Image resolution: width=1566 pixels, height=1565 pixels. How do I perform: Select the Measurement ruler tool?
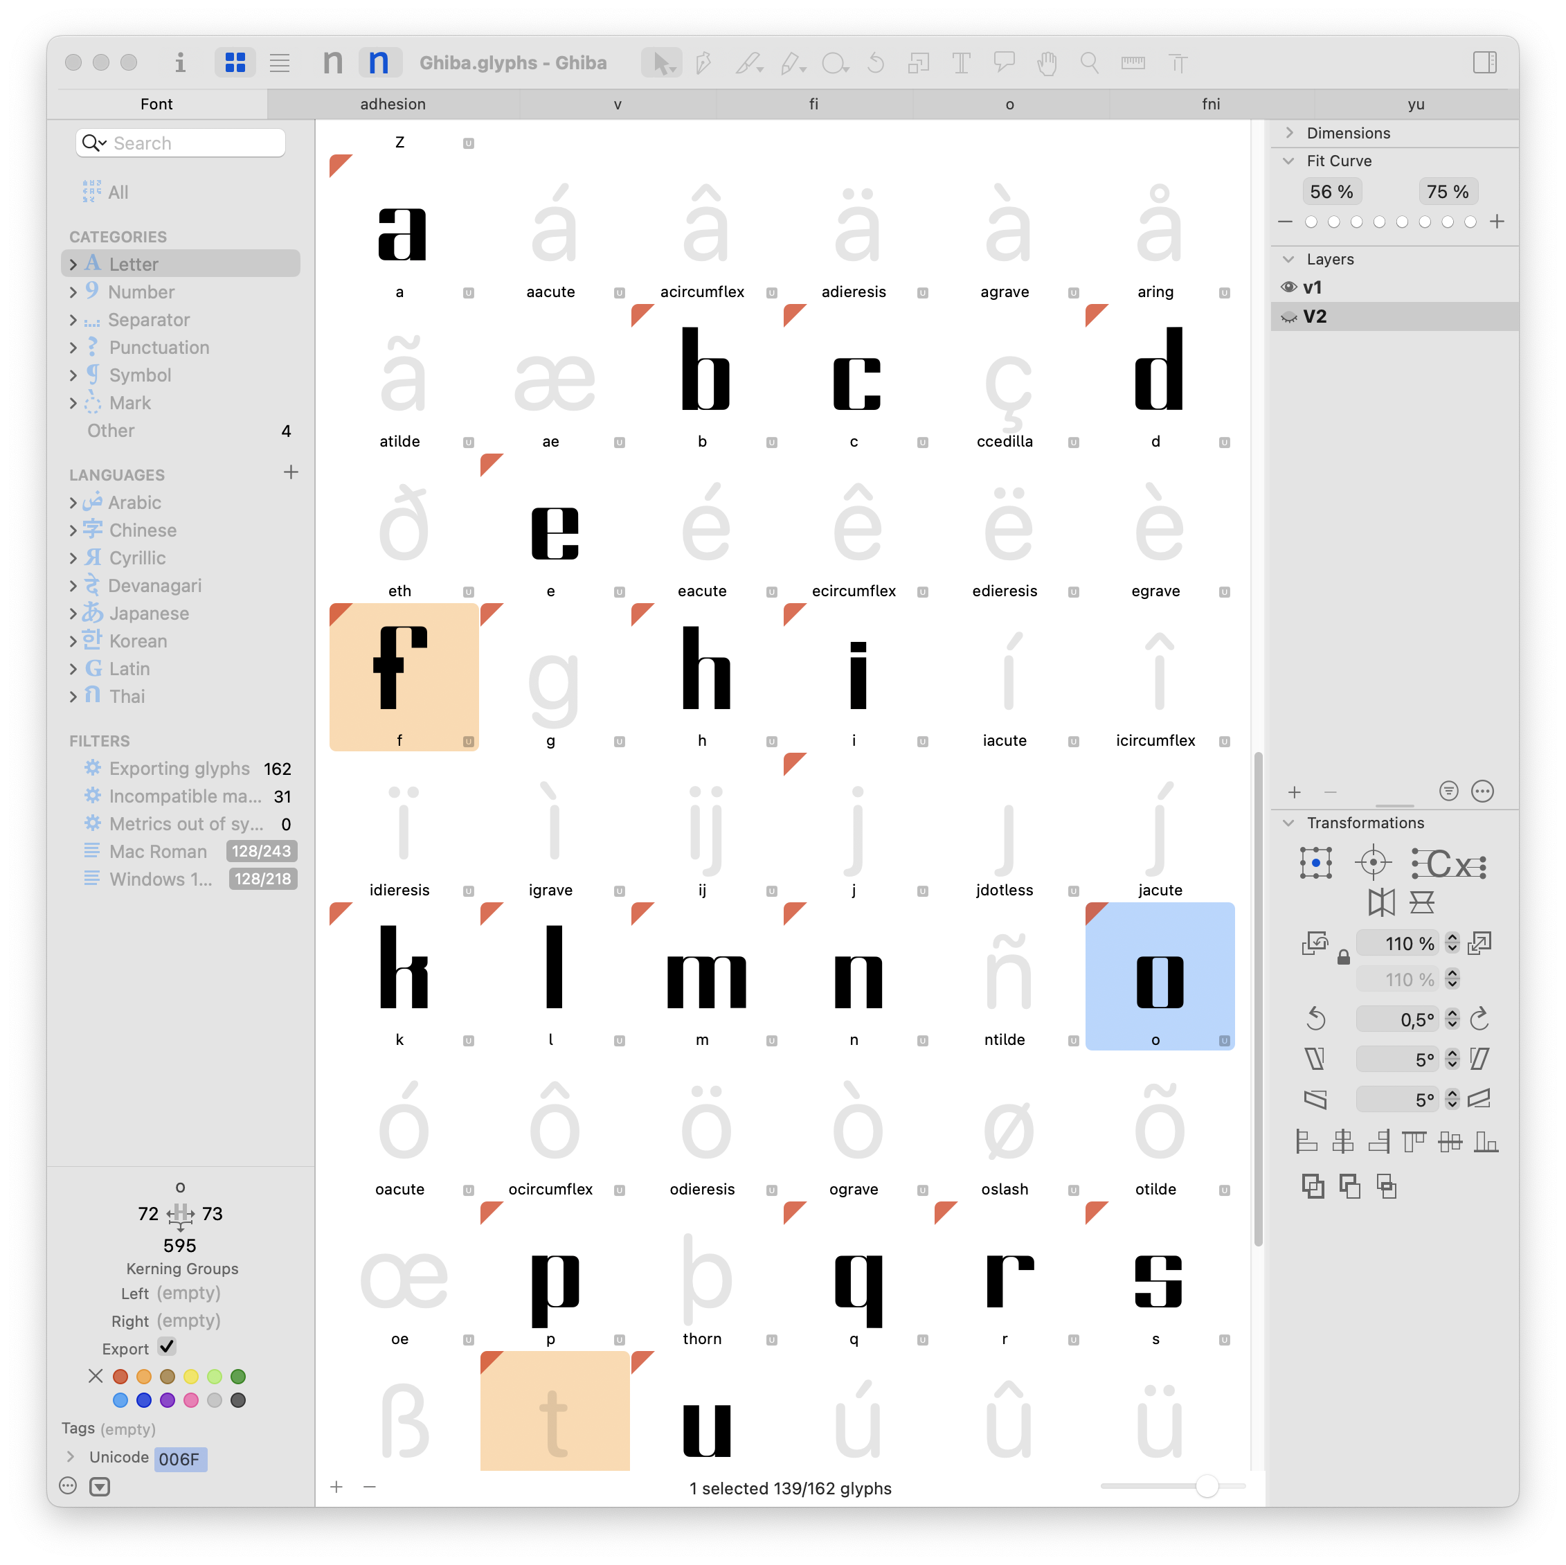[1133, 62]
